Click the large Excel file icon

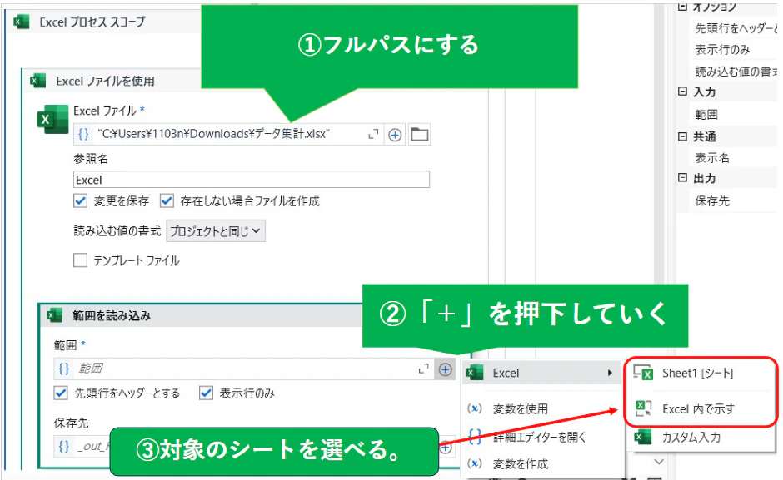tap(52, 119)
